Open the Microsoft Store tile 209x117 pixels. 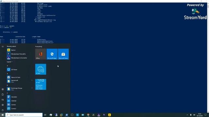[x=63, y=54]
